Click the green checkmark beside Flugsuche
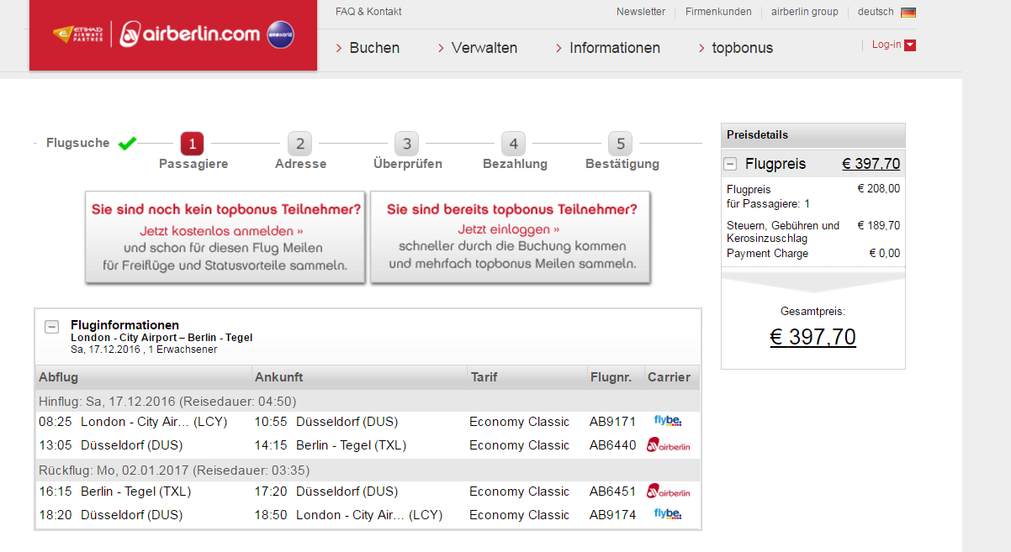Image resolution: width=1011 pixels, height=552 pixels. (127, 143)
